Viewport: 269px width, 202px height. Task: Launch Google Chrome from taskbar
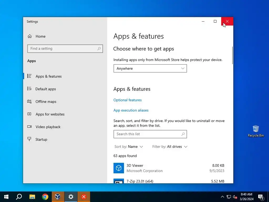[x=45, y=197]
